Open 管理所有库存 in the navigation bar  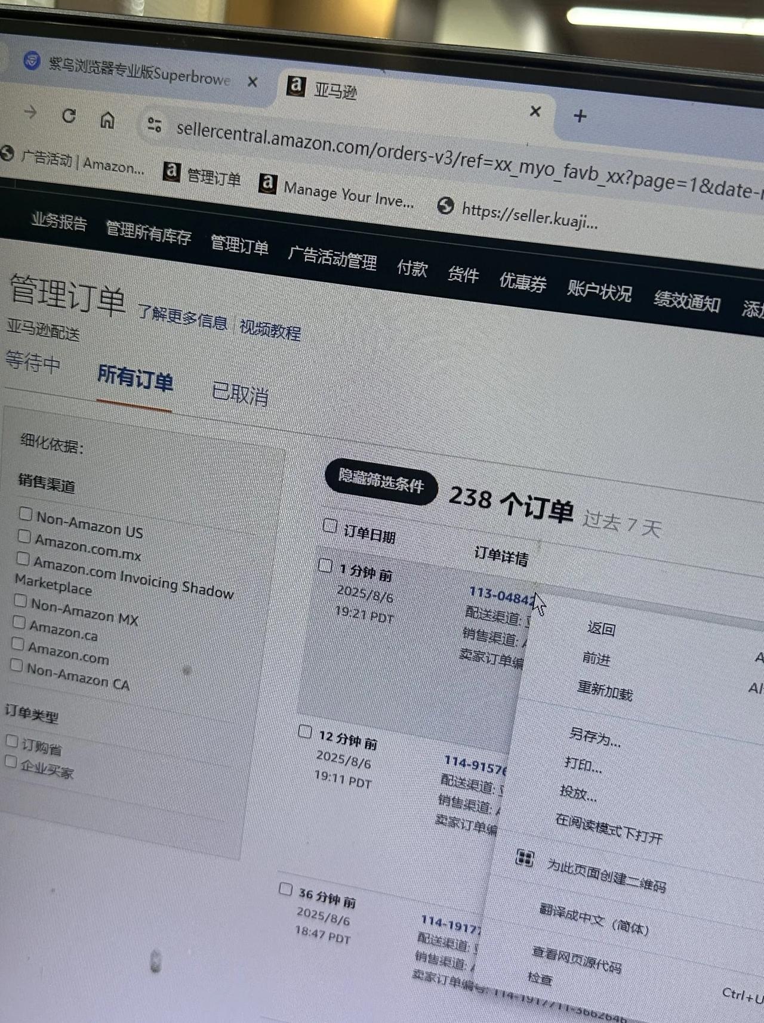[149, 233]
